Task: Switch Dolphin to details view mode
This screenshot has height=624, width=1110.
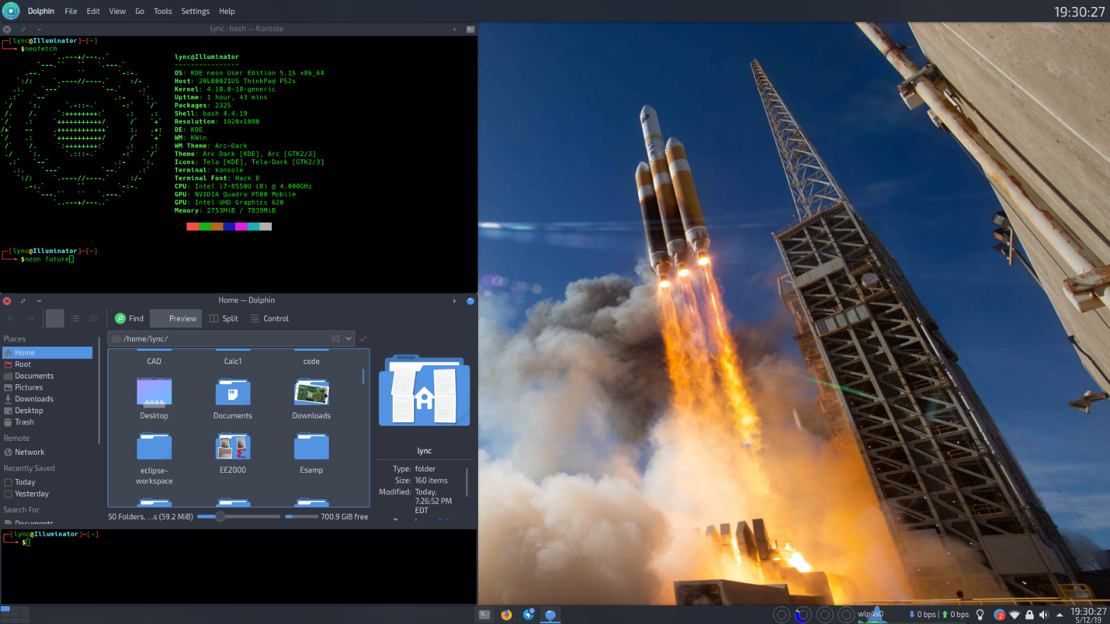Action: [x=94, y=318]
